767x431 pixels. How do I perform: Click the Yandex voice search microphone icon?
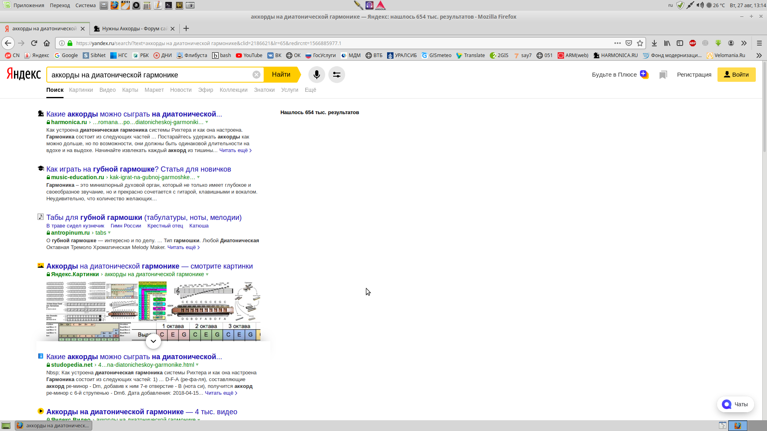pos(316,75)
